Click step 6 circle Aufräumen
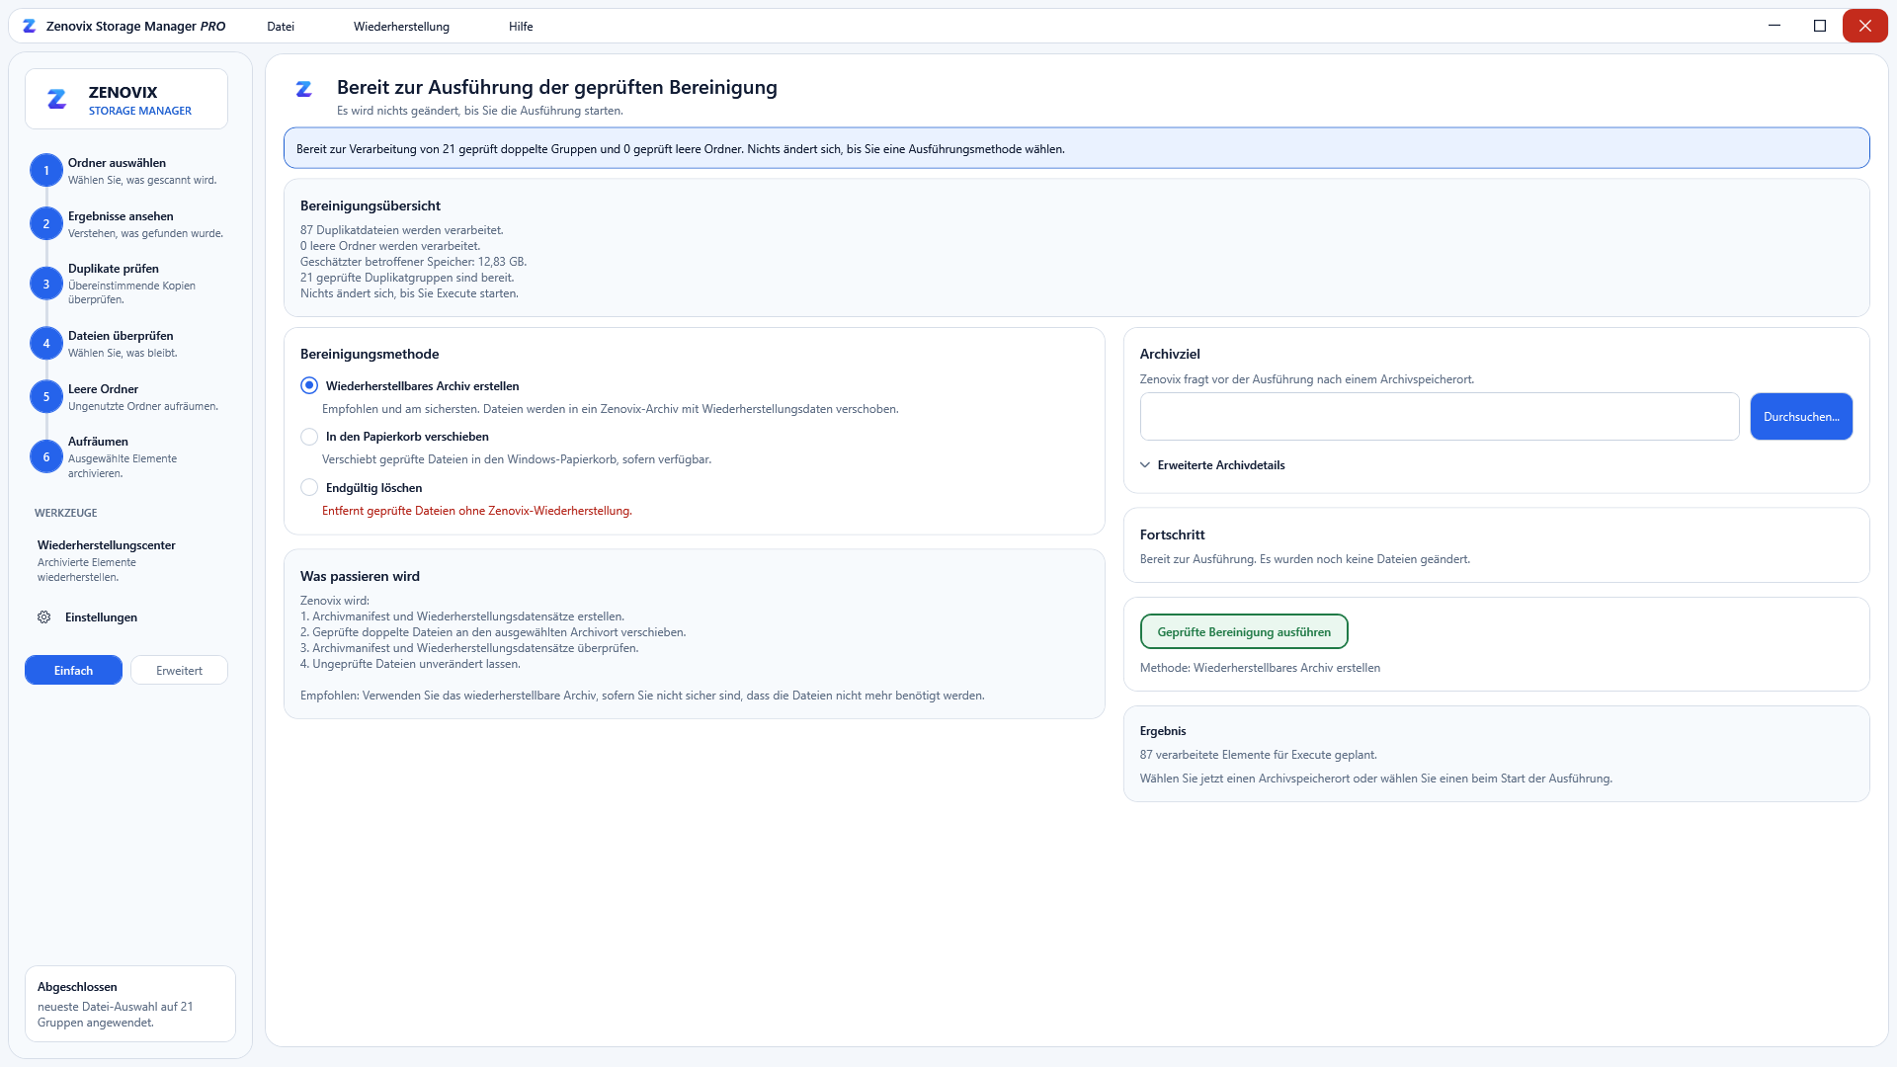This screenshot has width=1897, height=1067. pyautogui.click(x=46, y=456)
